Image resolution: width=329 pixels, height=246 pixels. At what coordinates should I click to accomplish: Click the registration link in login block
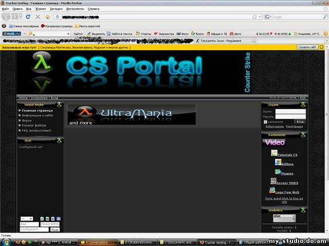(295, 127)
